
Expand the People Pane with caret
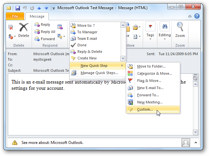[x=196, y=143]
